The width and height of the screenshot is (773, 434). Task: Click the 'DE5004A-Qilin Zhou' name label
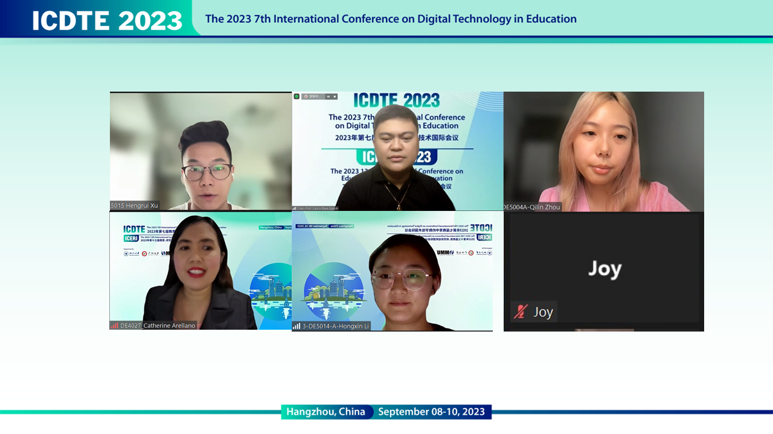point(532,207)
